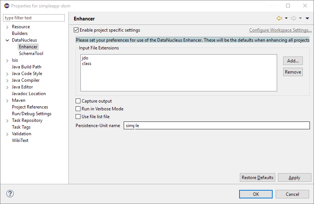The width and height of the screenshot is (314, 204).
Task: Click the forward navigation arrow icon
Action: 294,18
